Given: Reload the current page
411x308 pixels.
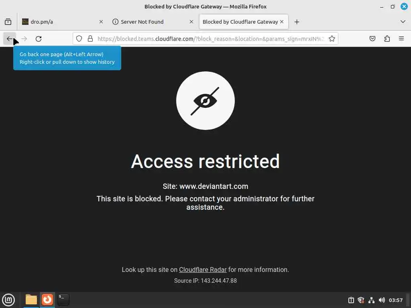Looking at the screenshot, I should [39, 39].
